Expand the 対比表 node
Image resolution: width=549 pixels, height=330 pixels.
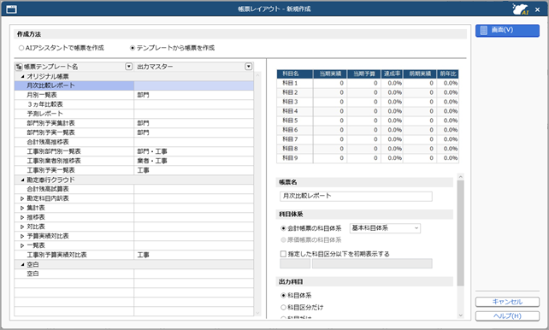(x=22, y=227)
